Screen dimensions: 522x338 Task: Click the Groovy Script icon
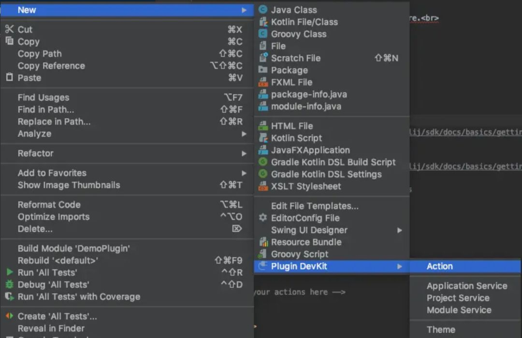click(x=262, y=254)
